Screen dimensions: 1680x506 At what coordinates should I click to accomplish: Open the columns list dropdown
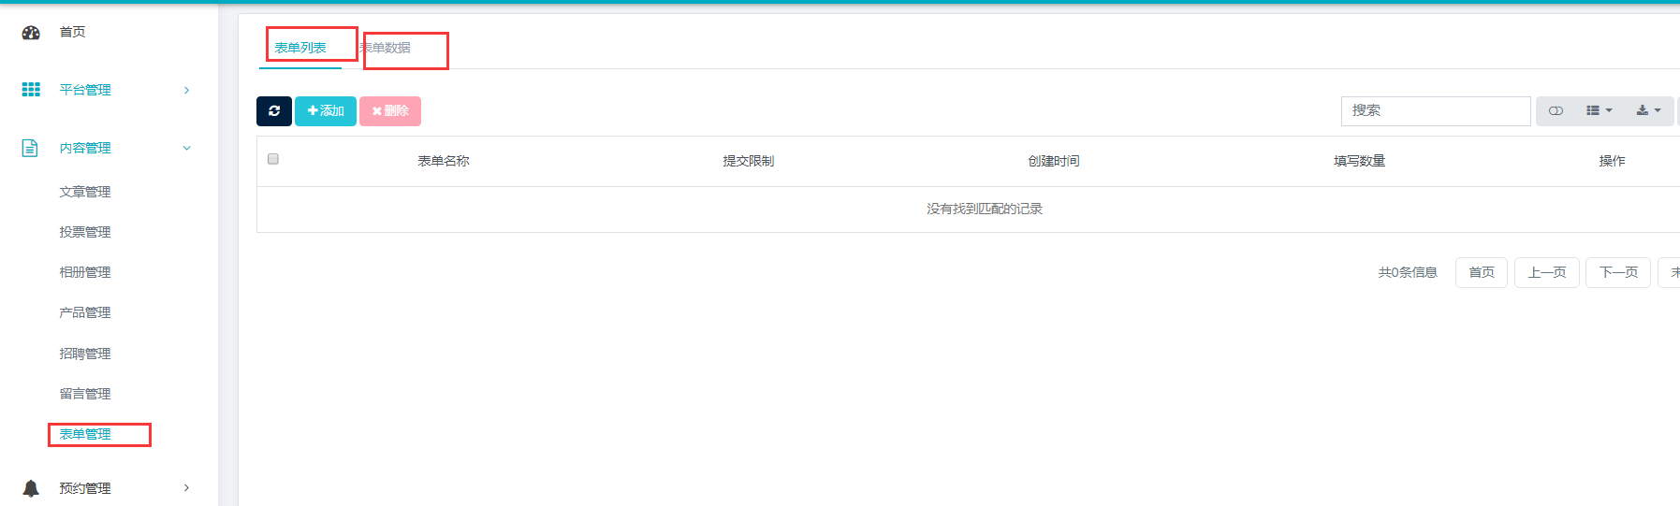[x=1599, y=111]
